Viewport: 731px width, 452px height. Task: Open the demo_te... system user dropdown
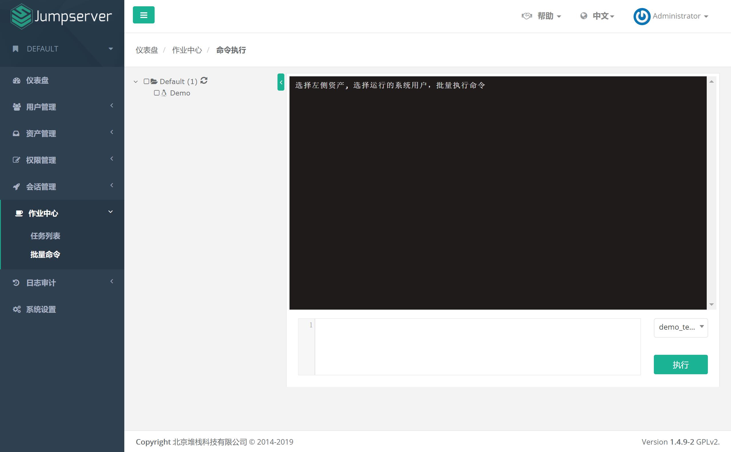pyautogui.click(x=681, y=328)
